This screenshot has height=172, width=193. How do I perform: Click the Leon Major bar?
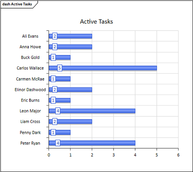(92, 111)
